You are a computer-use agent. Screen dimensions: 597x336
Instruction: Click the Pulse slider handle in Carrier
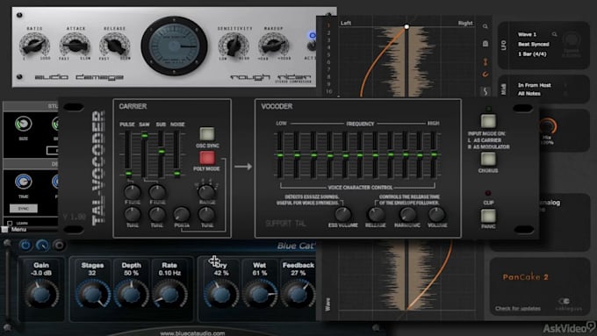pyautogui.click(x=129, y=174)
